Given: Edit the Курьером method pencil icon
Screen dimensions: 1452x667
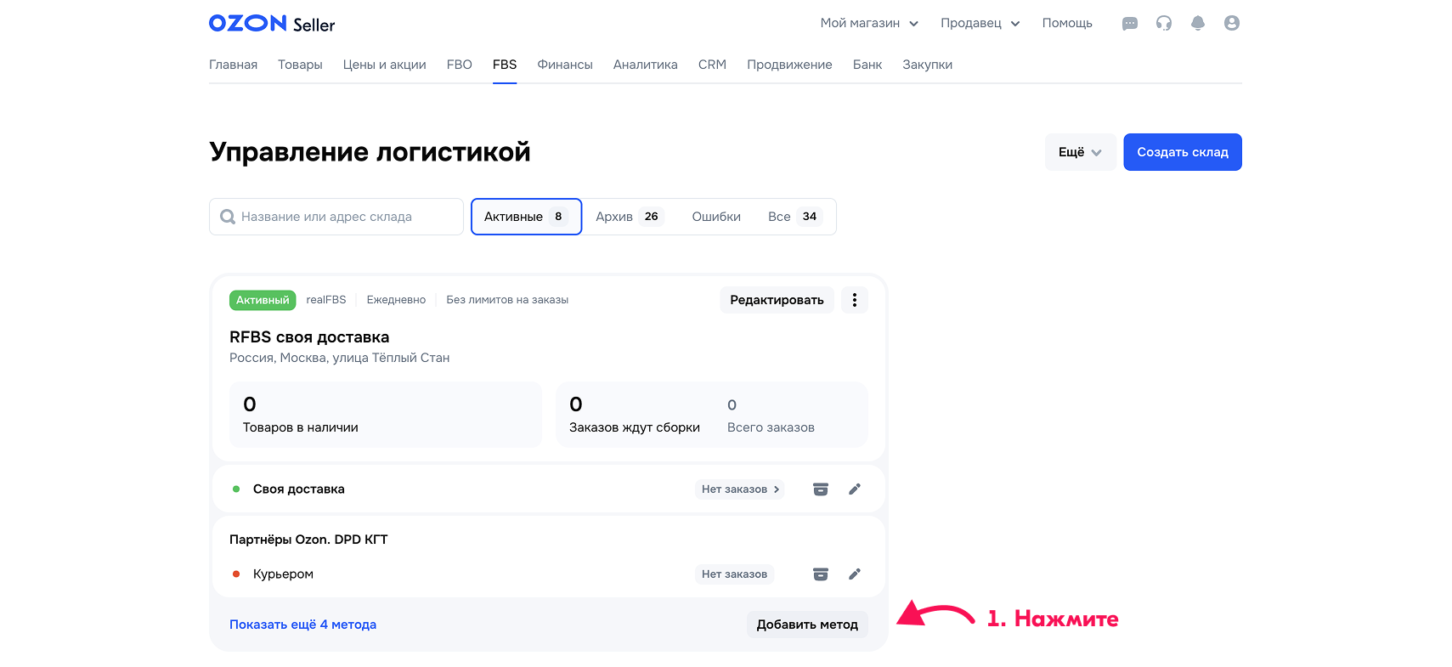Looking at the screenshot, I should pyautogui.click(x=855, y=574).
